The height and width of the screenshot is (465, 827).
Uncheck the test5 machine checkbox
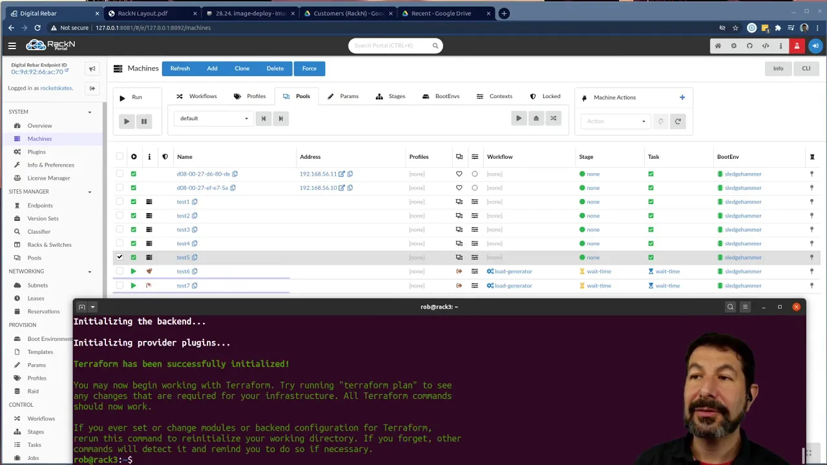point(120,258)
